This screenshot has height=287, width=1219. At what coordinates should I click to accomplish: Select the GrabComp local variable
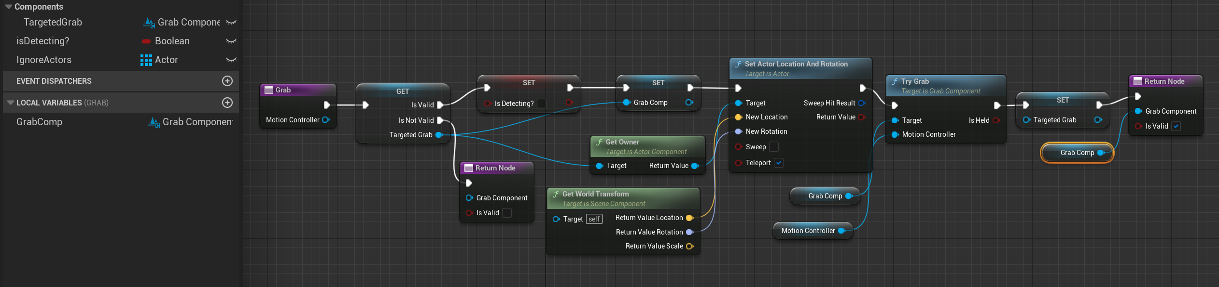pyautogui.click(x=39, y=122)
